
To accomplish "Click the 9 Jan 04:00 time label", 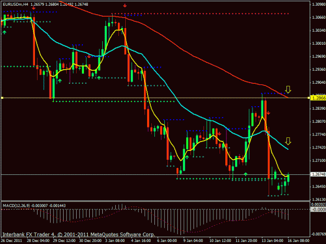I will (193, 240).
